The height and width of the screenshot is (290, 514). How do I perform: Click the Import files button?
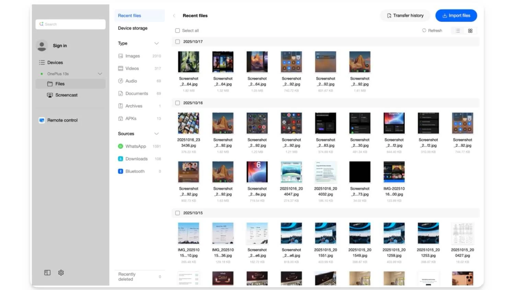[x=456, y=15]
